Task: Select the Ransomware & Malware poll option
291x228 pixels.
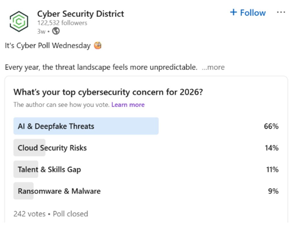Action: point(59,191)
